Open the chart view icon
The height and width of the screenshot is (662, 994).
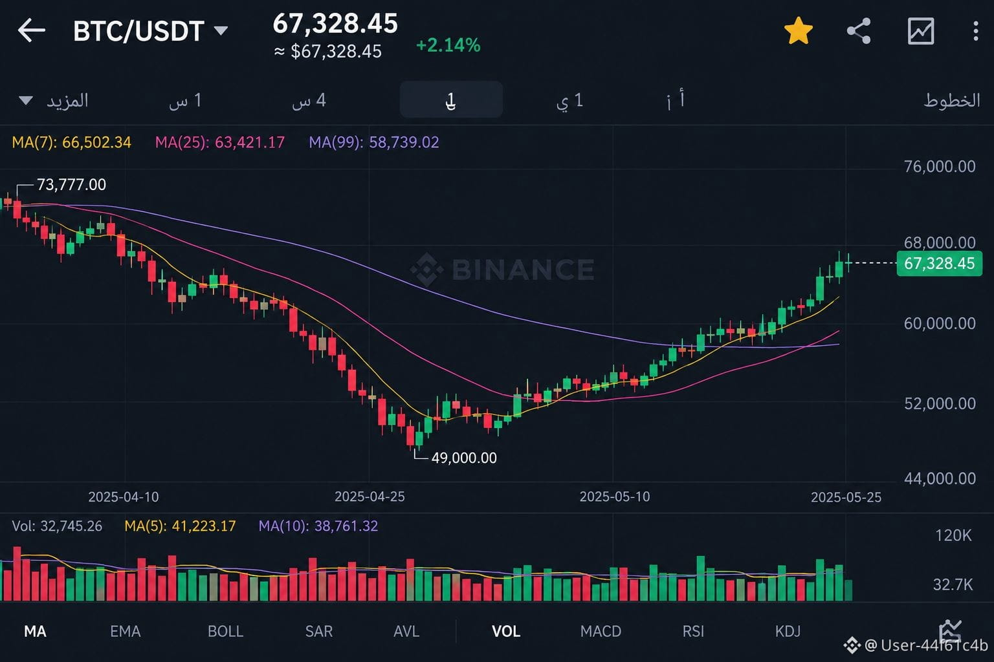click(920, 31)
